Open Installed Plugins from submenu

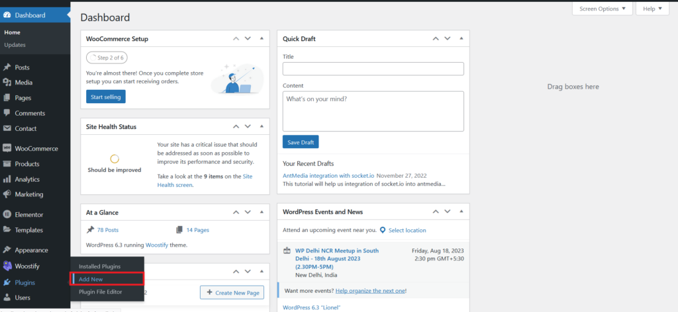click(99, 266)
